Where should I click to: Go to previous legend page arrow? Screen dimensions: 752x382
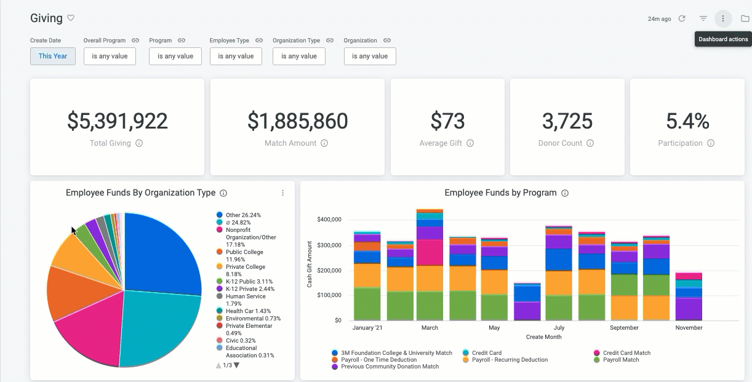pyautogui.click(x=218, y=365)
